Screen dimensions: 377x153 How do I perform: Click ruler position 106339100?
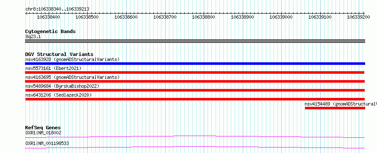pyautogui.click(x=320, y=17)
